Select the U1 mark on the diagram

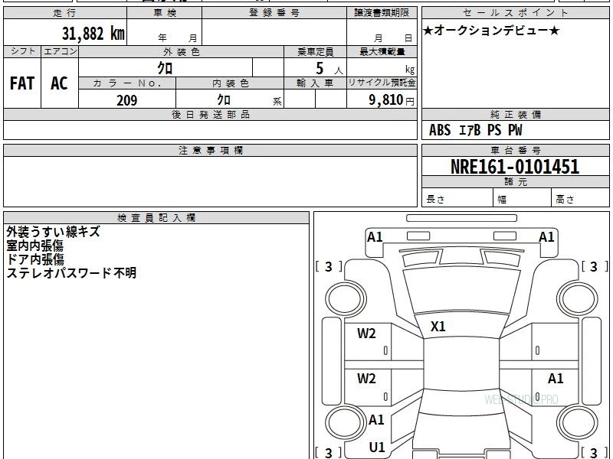click(377, 448)
